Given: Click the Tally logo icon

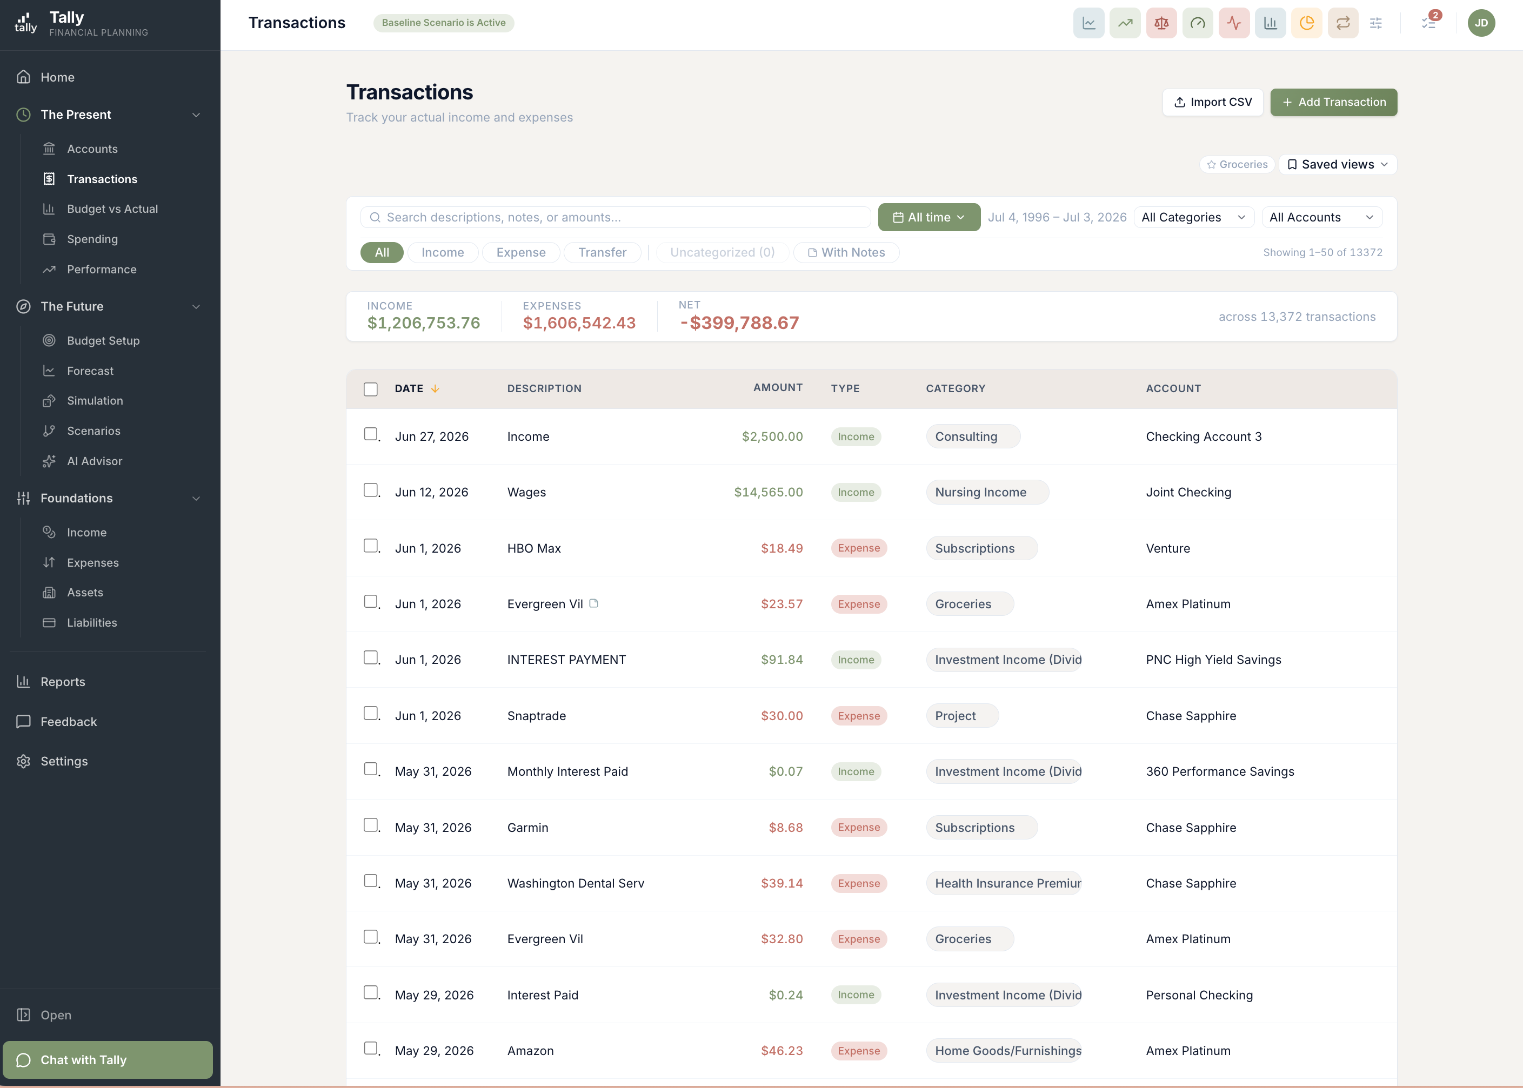Looking at the screenshot, I should point(25,23).
